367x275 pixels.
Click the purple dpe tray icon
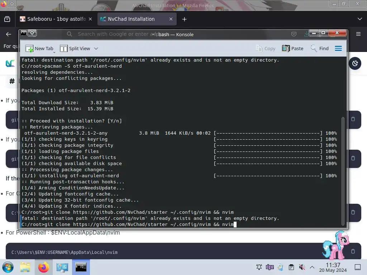point(270,267)
